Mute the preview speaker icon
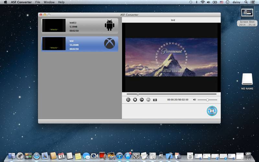 195,100
